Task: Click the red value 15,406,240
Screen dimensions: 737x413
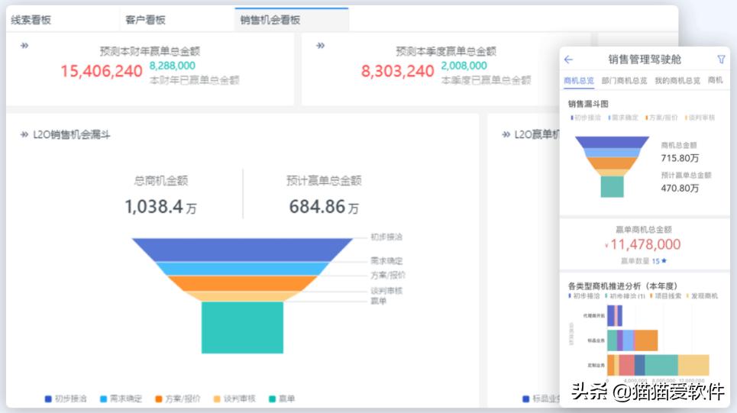Action: click(101, 72)
